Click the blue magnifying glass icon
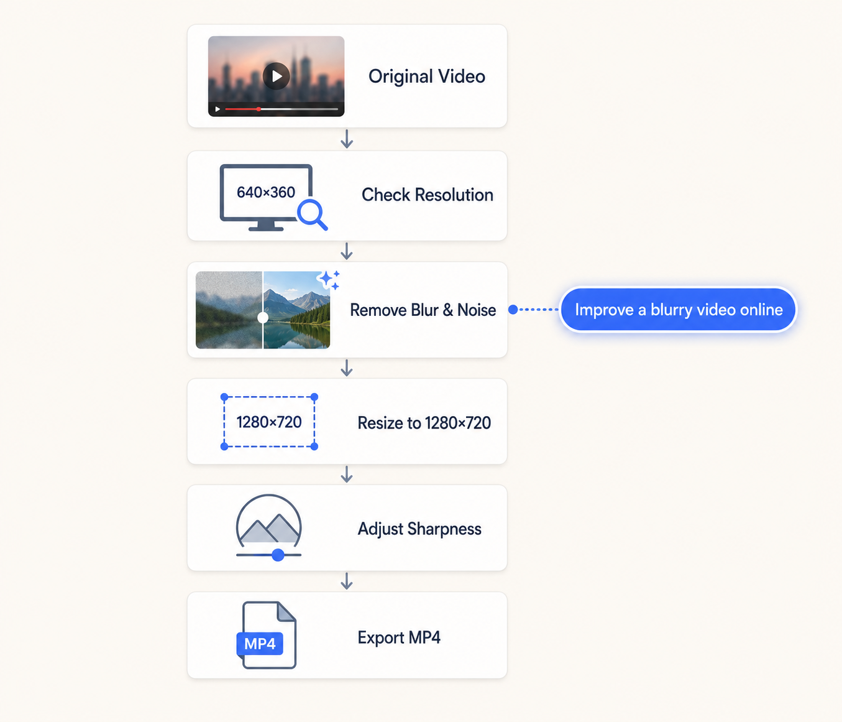842x722 pixels. click(313, 215)
